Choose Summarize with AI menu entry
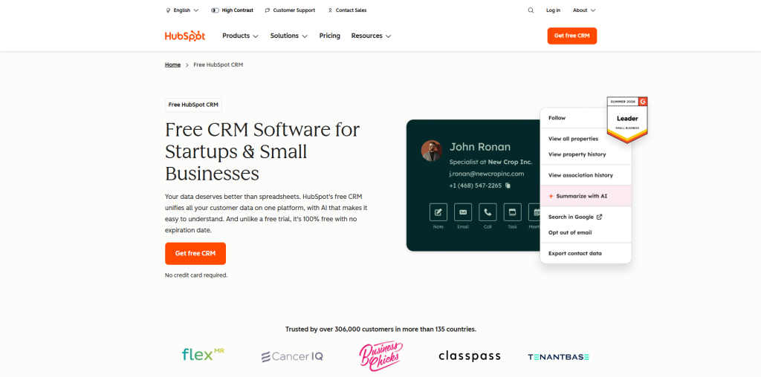This screenshot has height=377, width=761. [586, 196]
